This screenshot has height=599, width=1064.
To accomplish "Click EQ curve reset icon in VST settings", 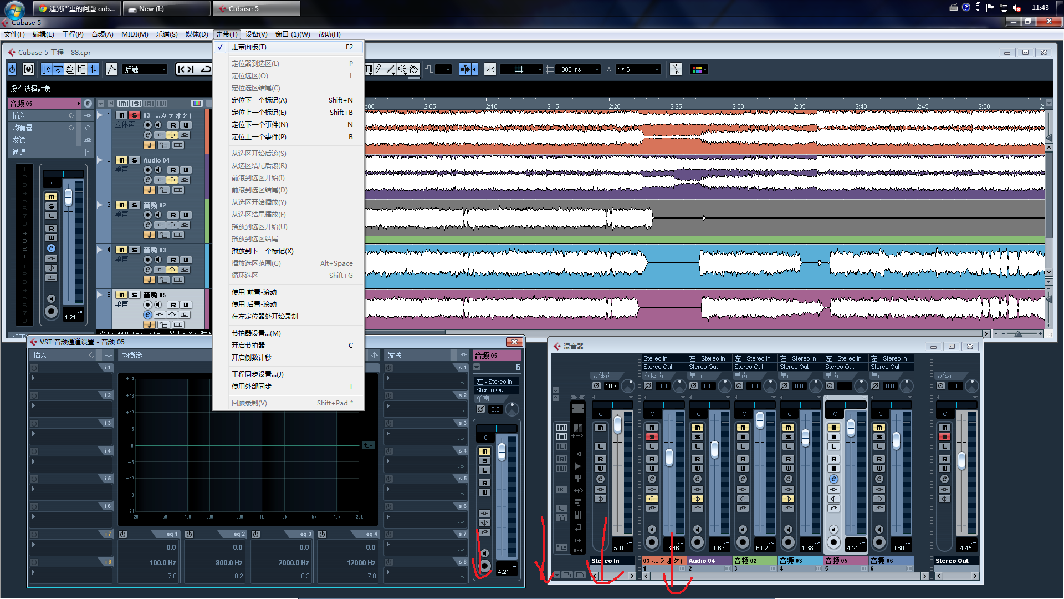I will pos(369,445).
